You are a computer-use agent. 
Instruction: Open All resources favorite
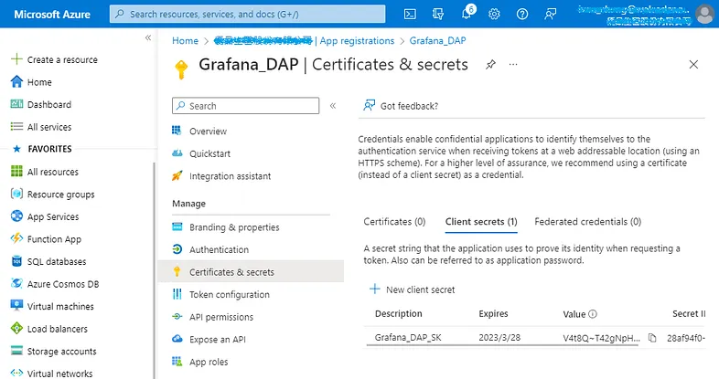(x=45, y=172)
